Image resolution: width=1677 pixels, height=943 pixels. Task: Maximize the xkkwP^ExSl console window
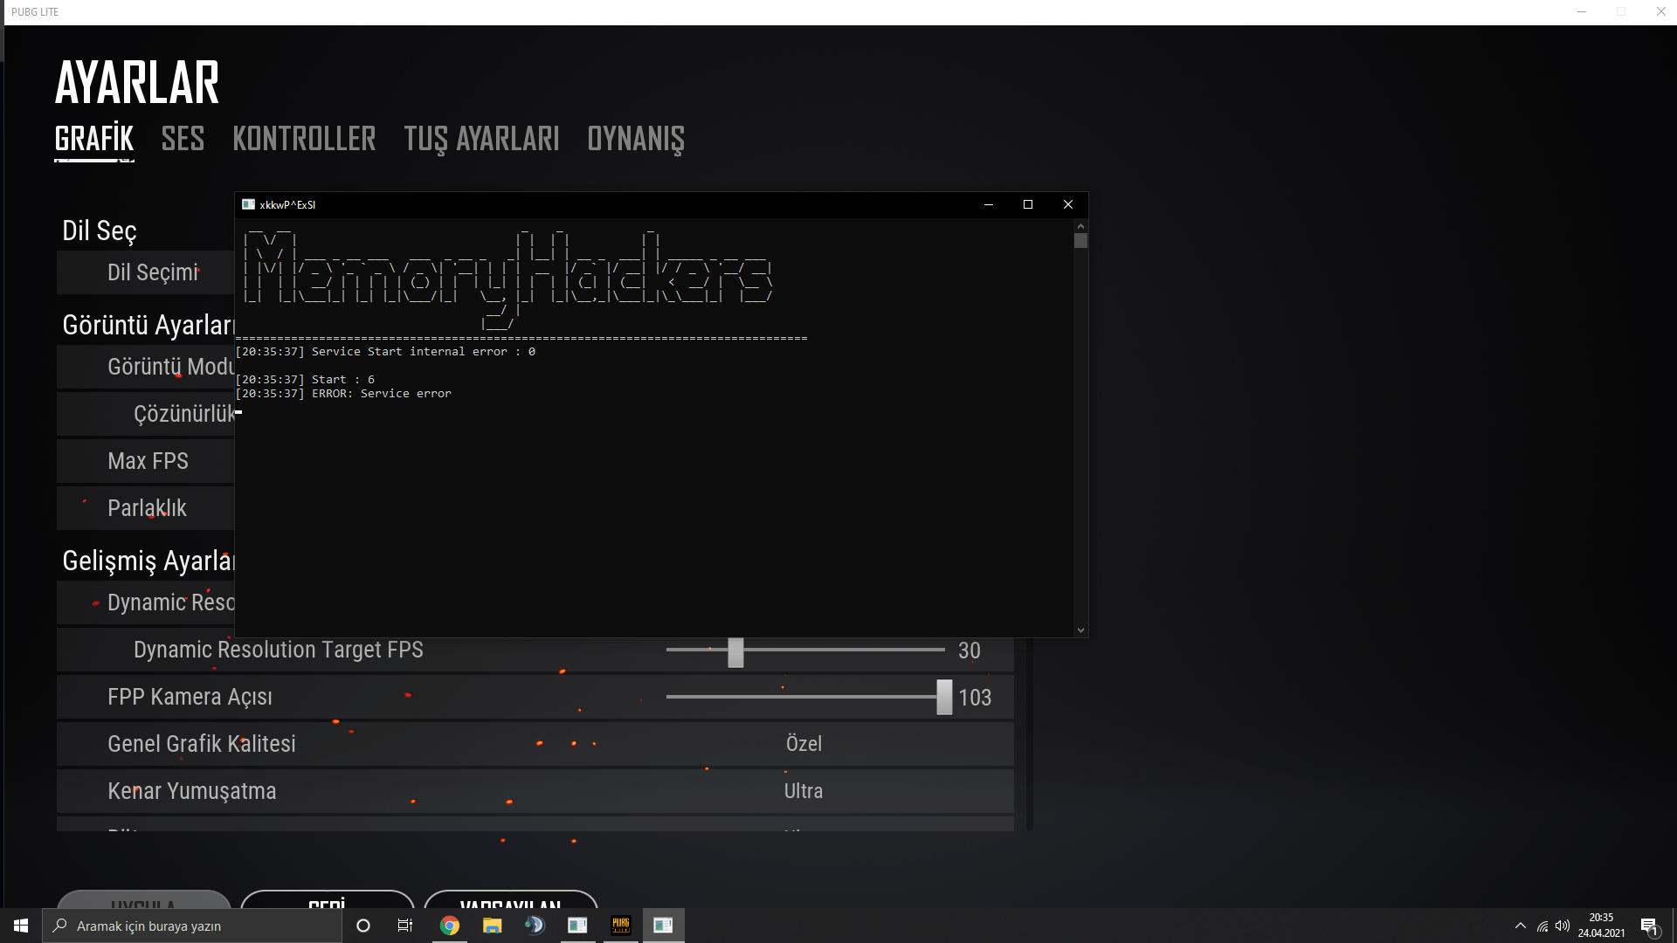[x=1028, y=204]
